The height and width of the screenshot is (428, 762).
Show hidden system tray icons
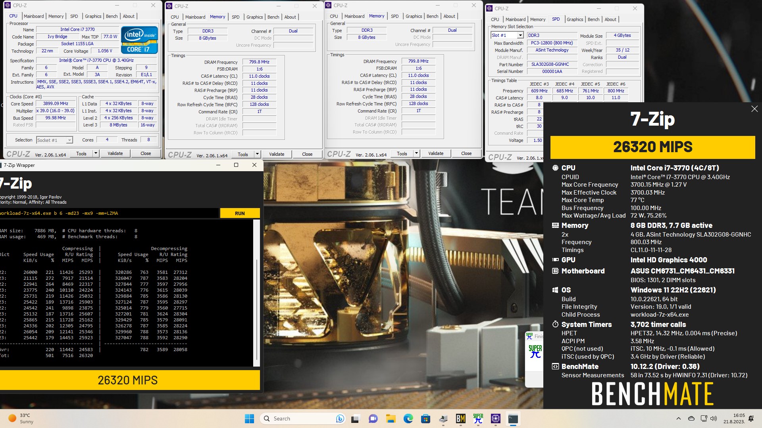678,418
